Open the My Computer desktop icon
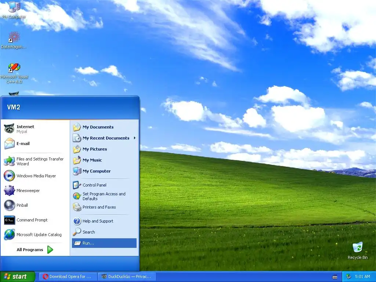 coord(14,10)
